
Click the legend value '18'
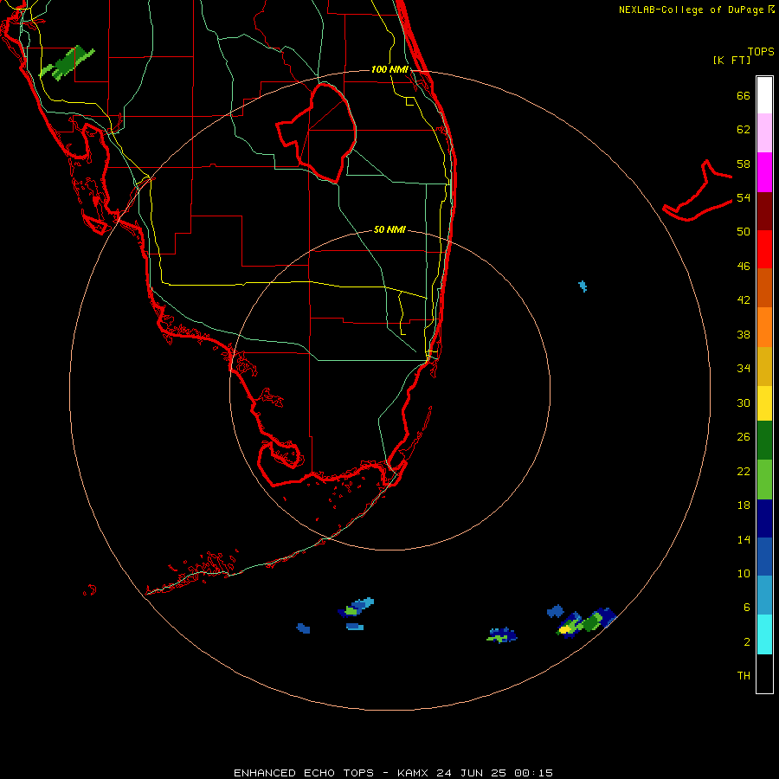(x=744, y=505)
